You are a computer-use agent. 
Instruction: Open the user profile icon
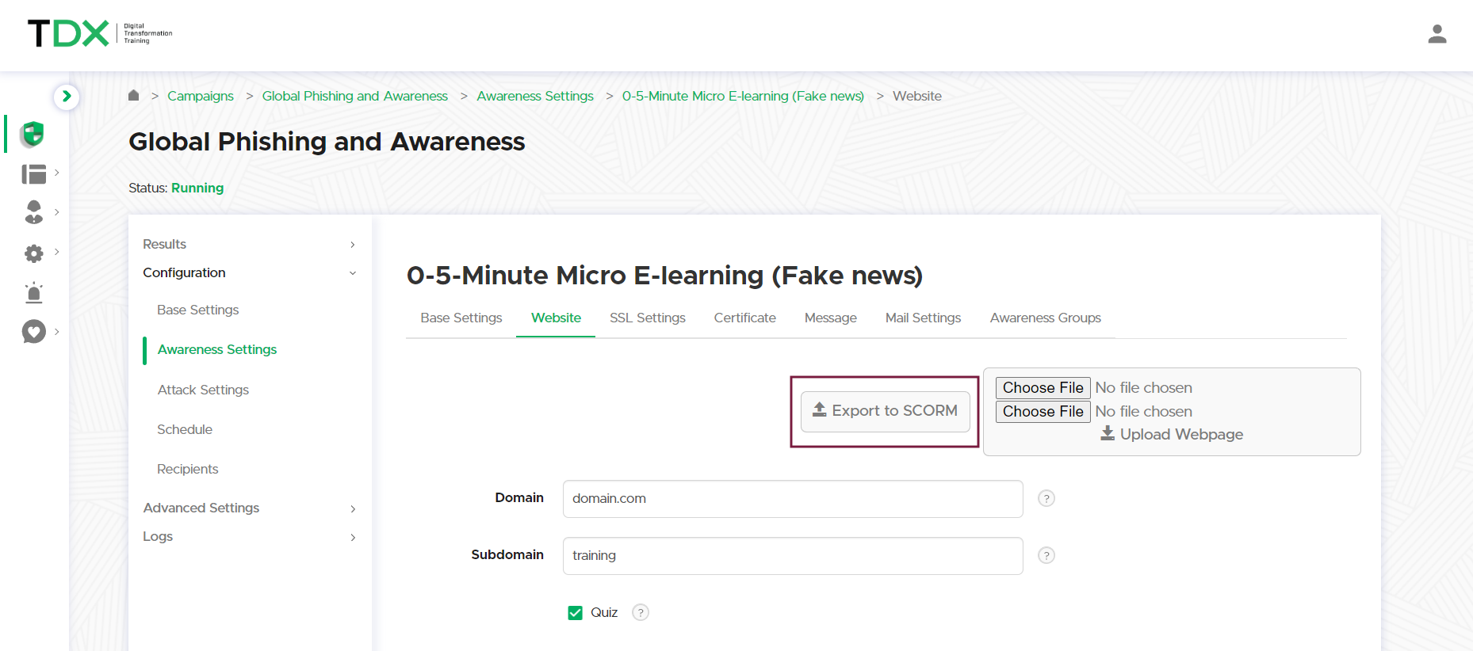pos(1437,34)
